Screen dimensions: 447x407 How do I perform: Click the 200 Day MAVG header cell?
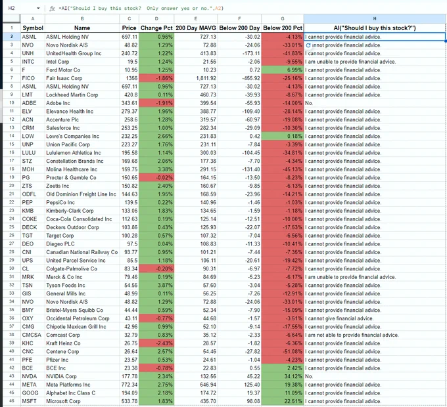196,28
